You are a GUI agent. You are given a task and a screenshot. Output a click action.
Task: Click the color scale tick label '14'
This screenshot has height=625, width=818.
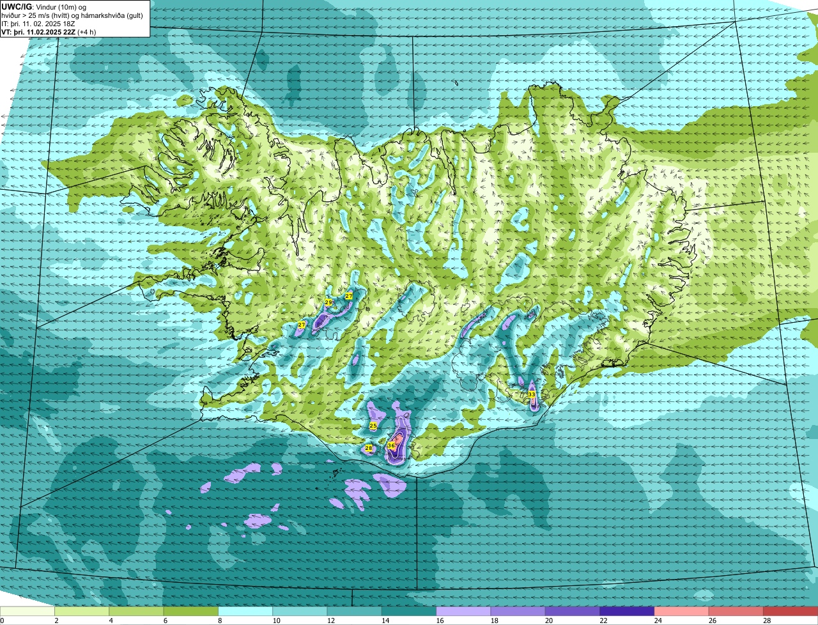pyautogui.click(x=385, y=621)
